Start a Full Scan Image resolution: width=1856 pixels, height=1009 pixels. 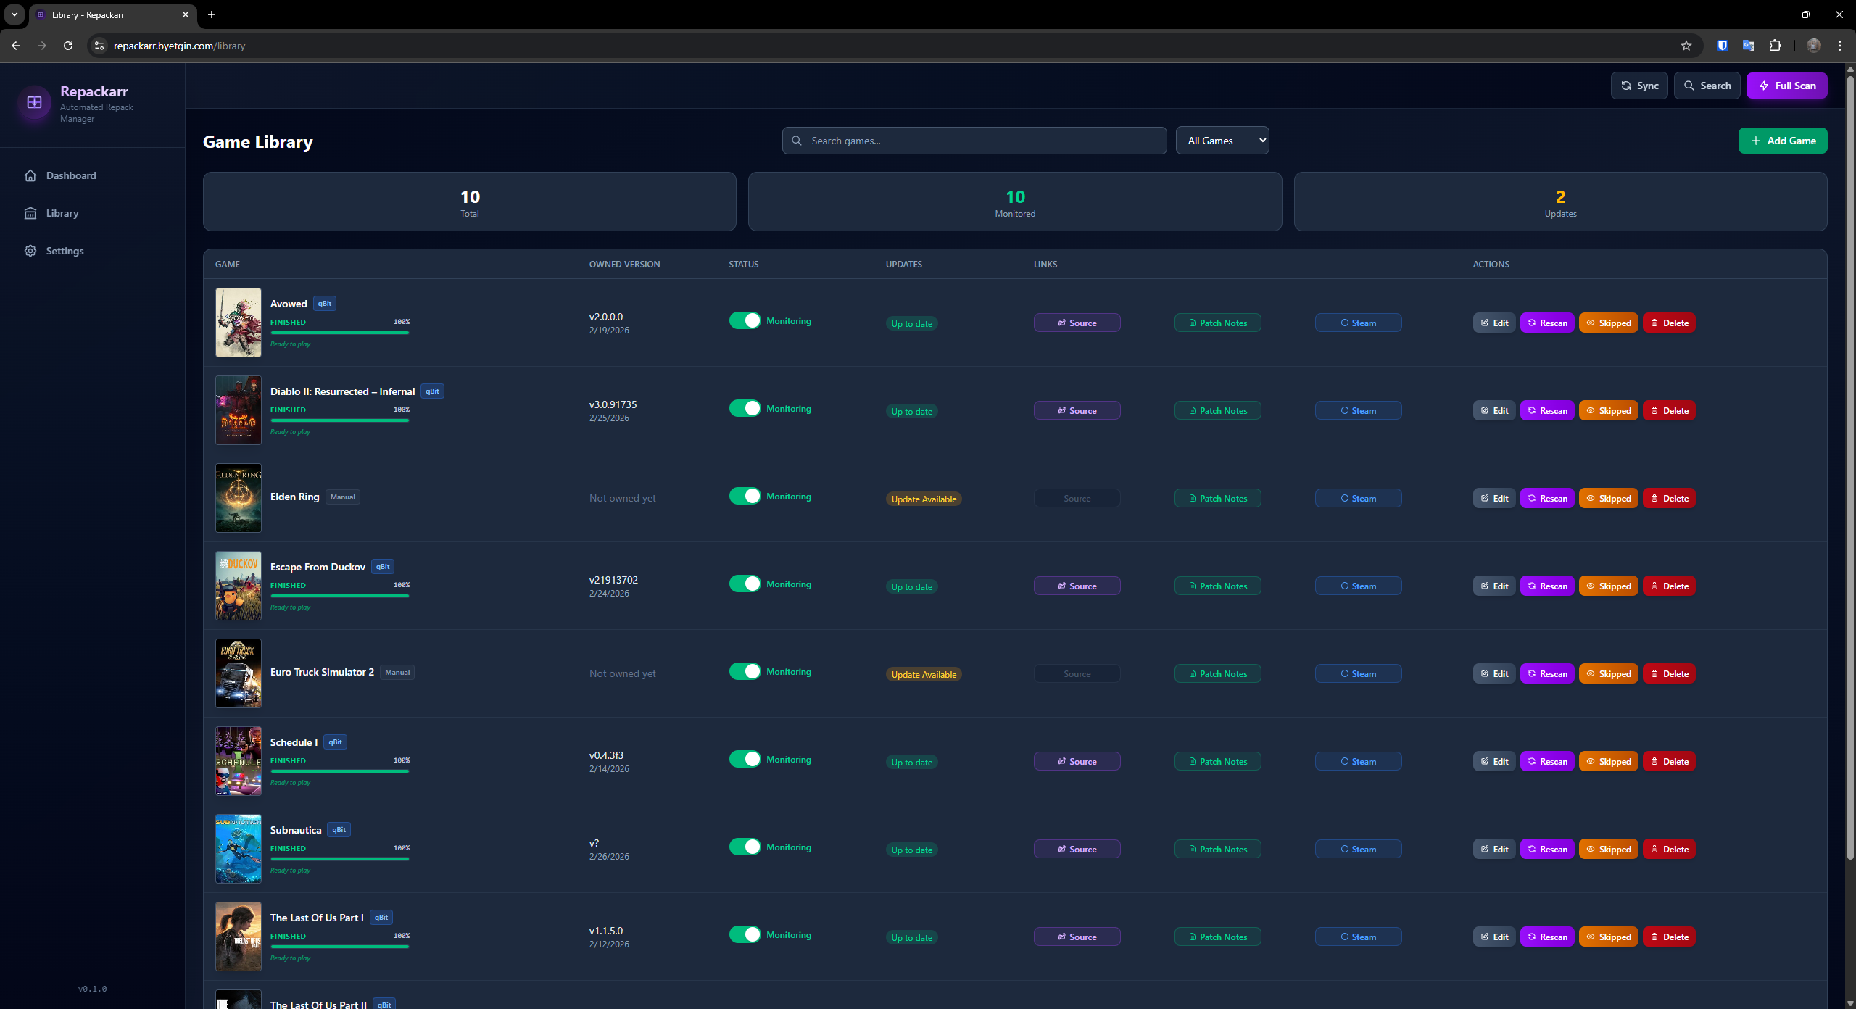[x=1786, y=86]
